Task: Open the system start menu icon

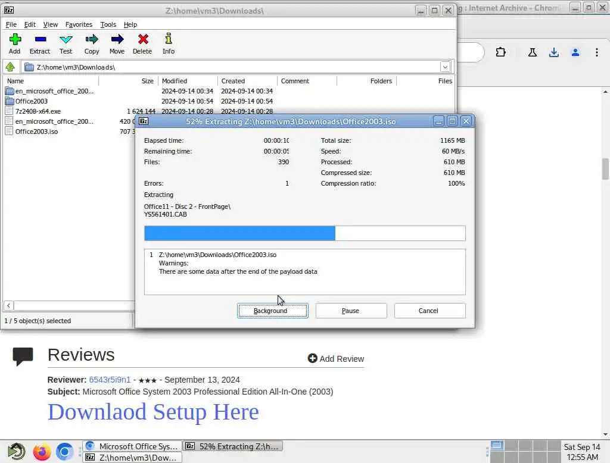Action: (17, 451)
